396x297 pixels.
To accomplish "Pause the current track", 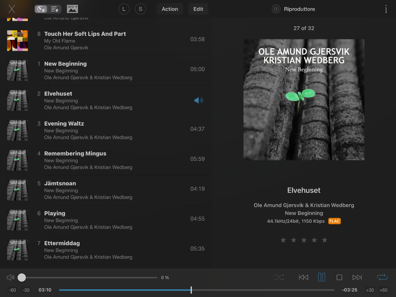I will pos(322,278).
